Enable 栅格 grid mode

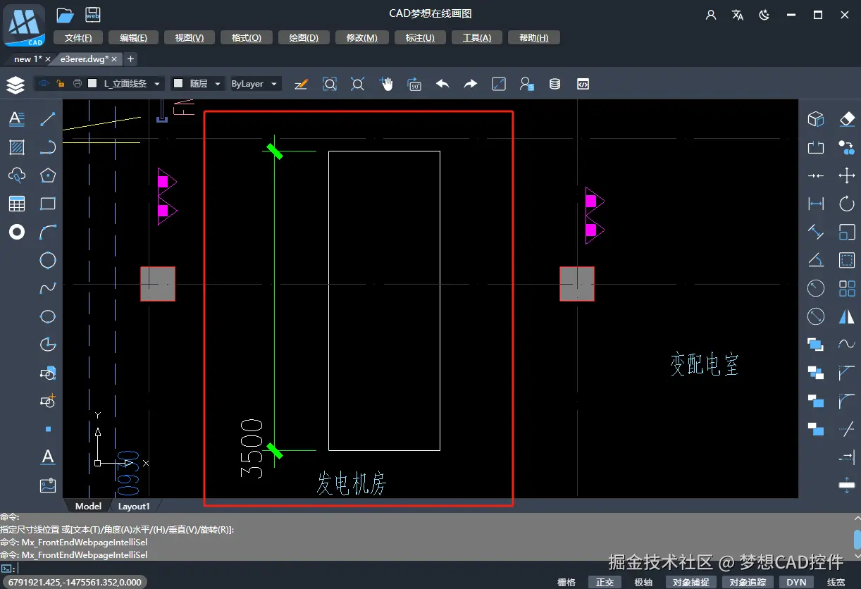(566, 583)
